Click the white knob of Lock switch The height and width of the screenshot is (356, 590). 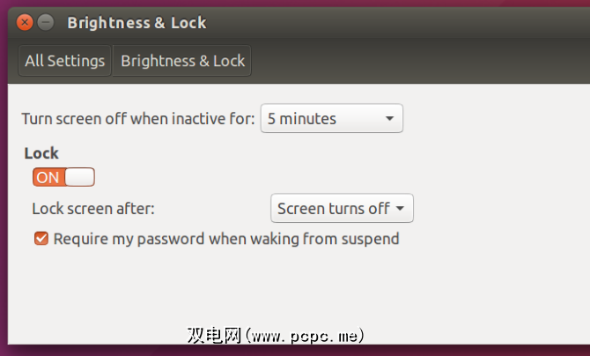tap(79, 177)
